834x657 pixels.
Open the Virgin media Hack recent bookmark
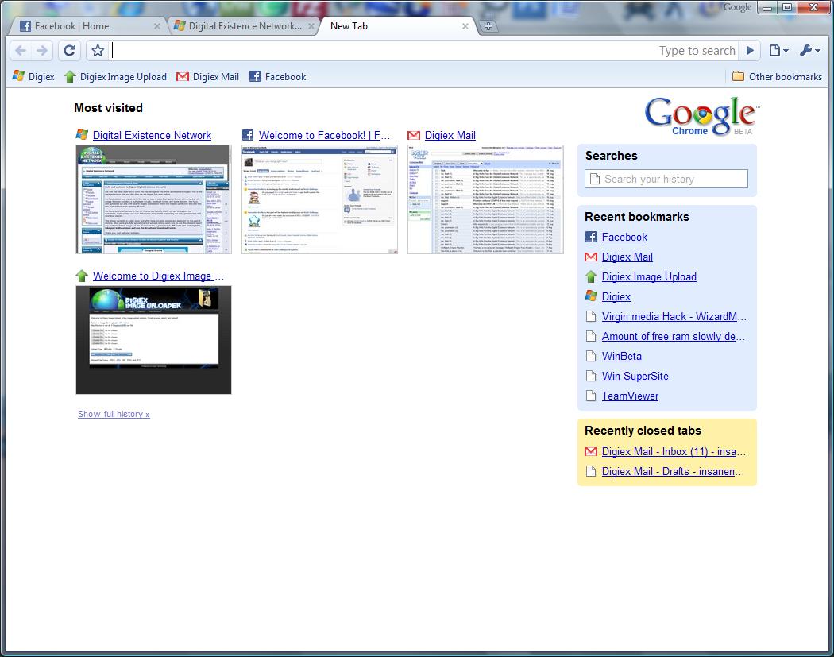point(674,316)
